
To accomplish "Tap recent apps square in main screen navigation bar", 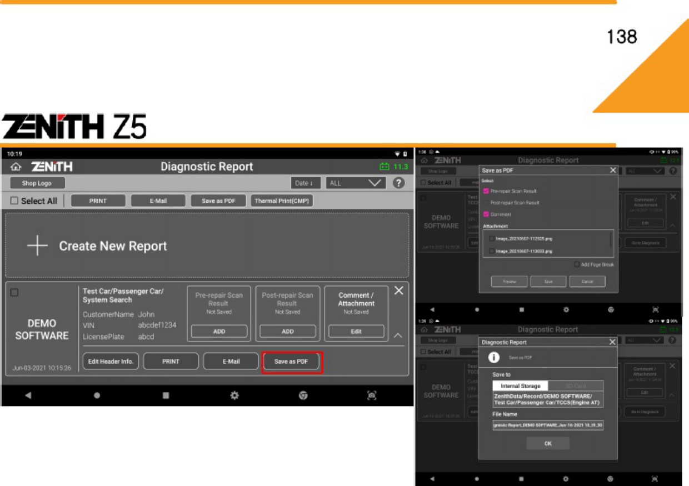I will [x=166, y=395].
